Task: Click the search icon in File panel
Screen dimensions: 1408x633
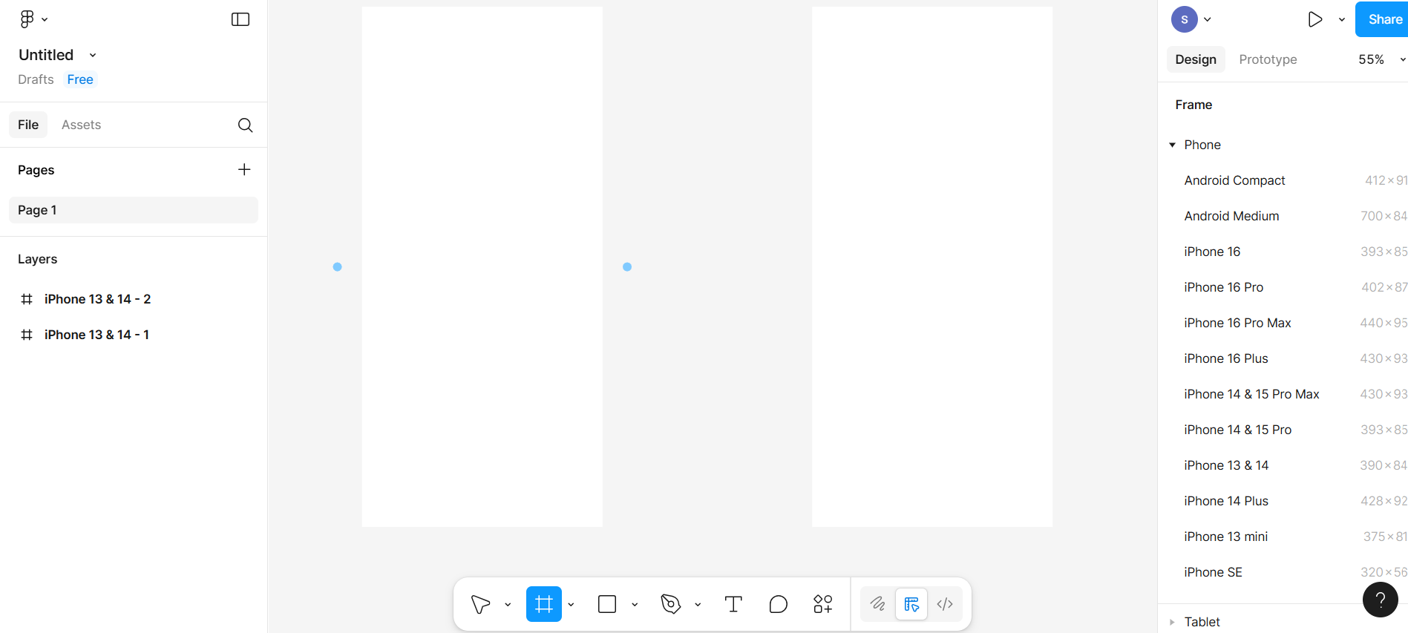Action: point(245,125)
